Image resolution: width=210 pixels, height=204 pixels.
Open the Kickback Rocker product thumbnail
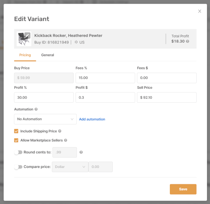tap(24, 39)
